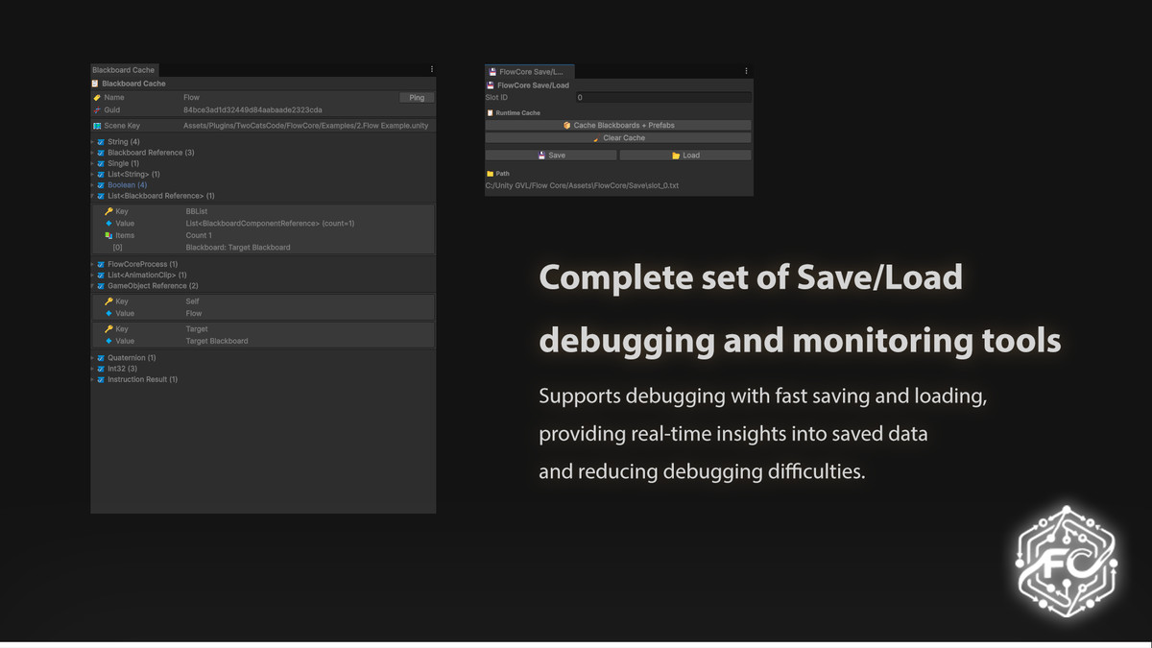1152x648 pixels.
Task: Click the Name value Flow
Action: click(191, 98)
